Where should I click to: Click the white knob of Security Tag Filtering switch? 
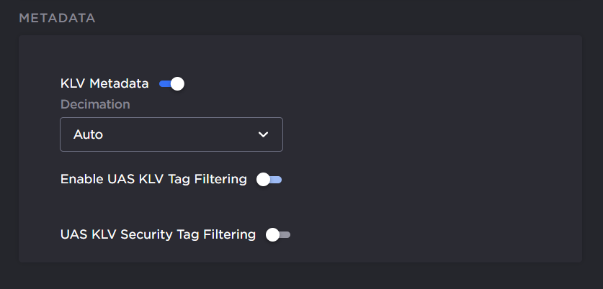click(272, 234)
